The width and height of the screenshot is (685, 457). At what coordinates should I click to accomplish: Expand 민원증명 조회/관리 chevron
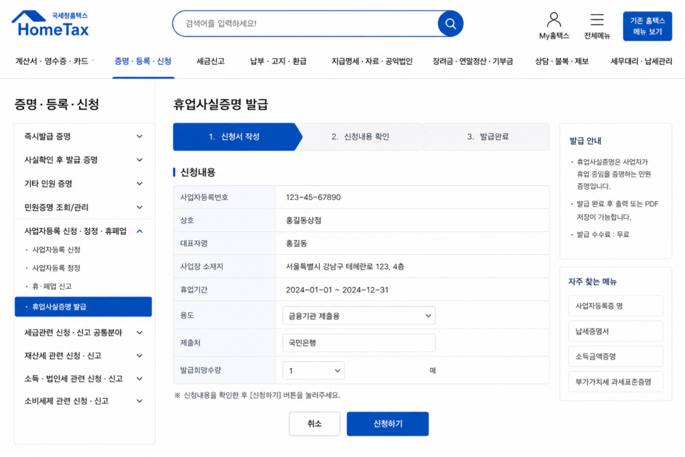pos(139,207)
